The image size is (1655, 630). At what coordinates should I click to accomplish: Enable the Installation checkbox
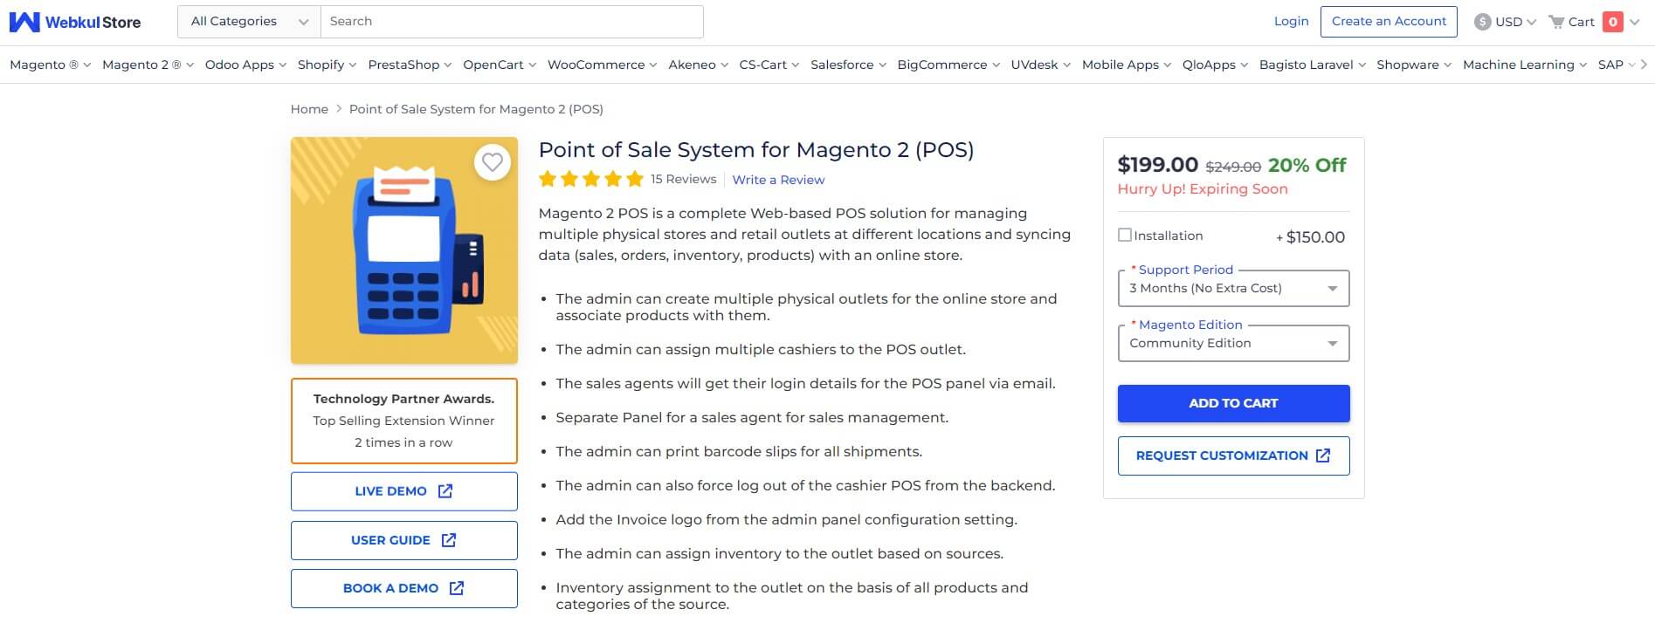point(1125,235)
